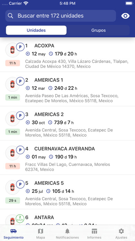Tap the Fracc Villas Del Lago address

(x=67, y=167)
